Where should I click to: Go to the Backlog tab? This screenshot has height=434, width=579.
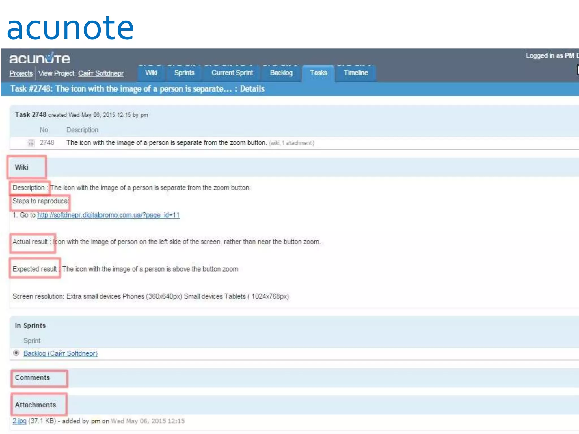pyautogui.click(x=281, y=73)
